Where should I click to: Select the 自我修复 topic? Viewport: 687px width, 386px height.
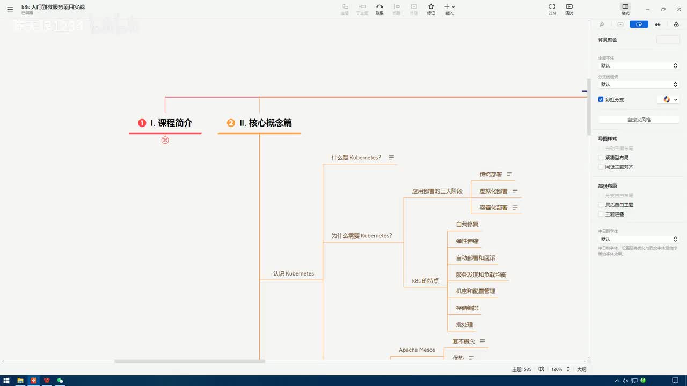pyautogui.click(x=467, y=224)
